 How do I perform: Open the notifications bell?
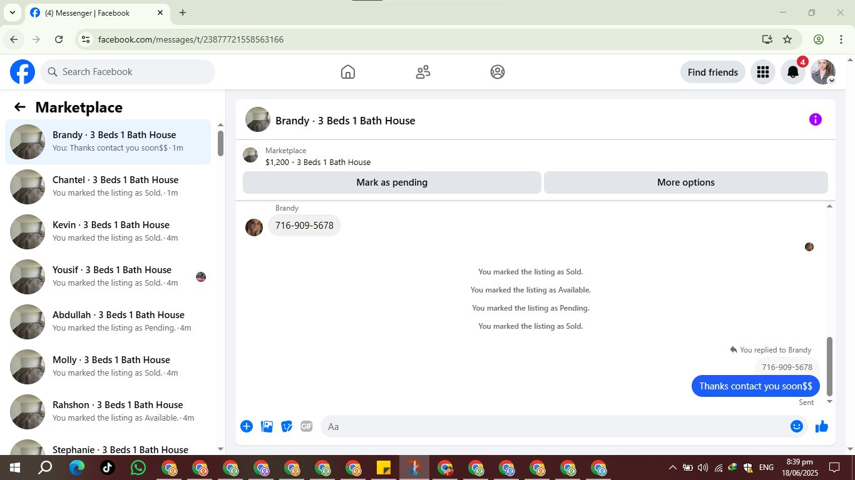(x=793, y=72)
